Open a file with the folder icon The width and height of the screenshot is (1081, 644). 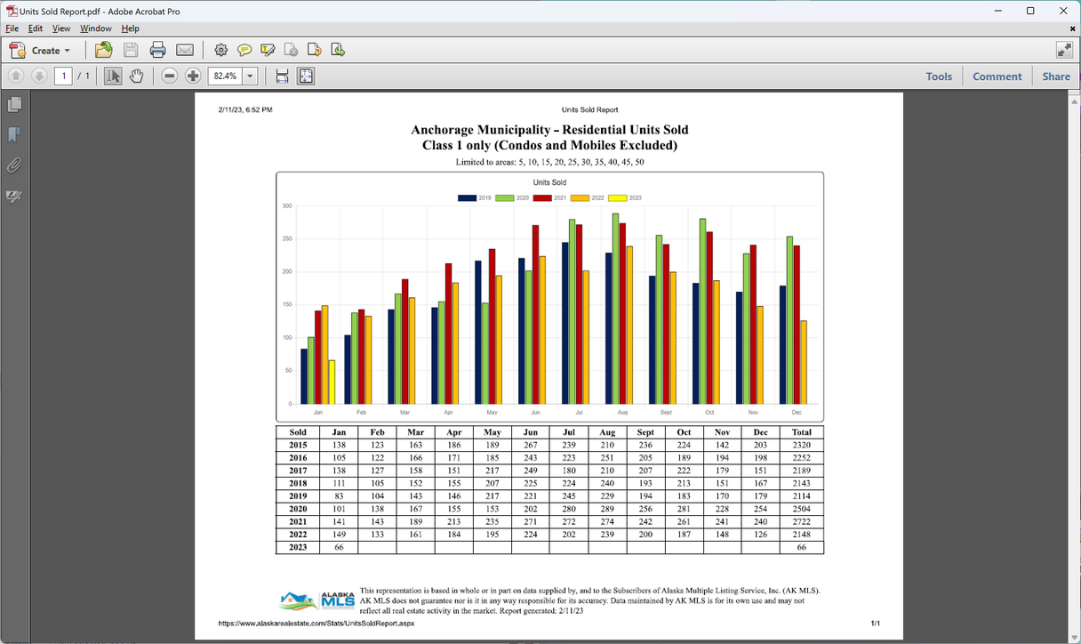104,50
